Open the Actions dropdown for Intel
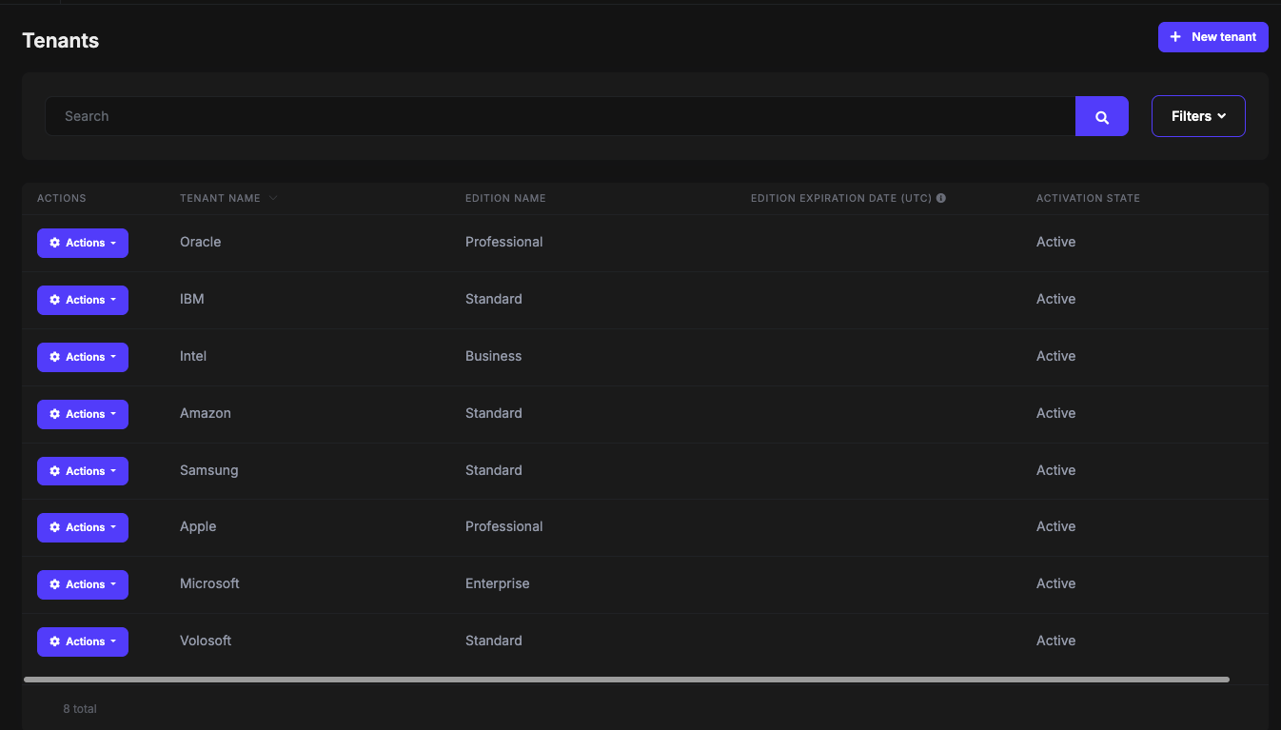This screenshot has height=730, width=1281. (83, 357)
